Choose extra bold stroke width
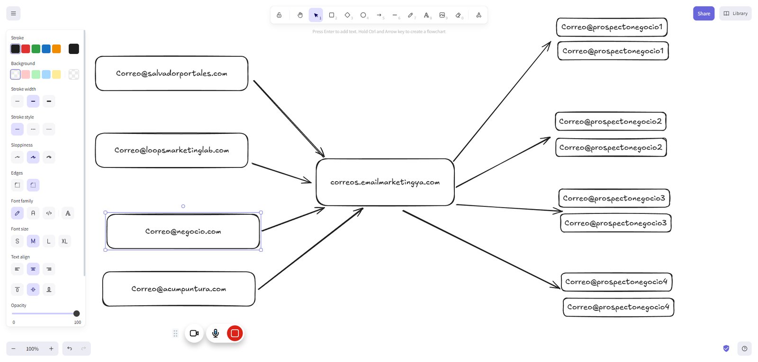758x362 pixels. [49, 101]
